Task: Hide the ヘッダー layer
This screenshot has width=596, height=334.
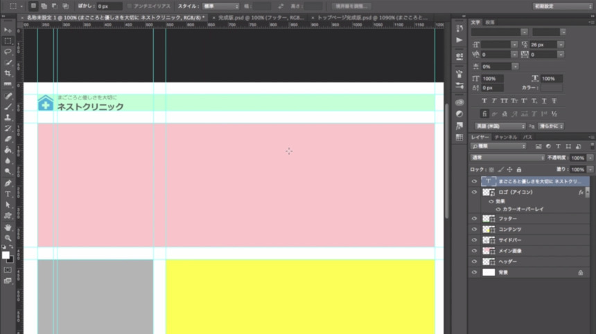Action: tap(474, 261)
